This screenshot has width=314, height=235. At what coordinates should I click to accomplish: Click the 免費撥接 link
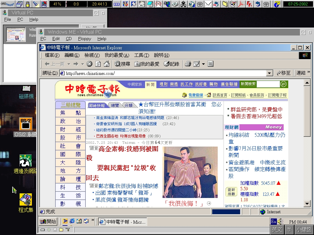click(x=196, y=95)
